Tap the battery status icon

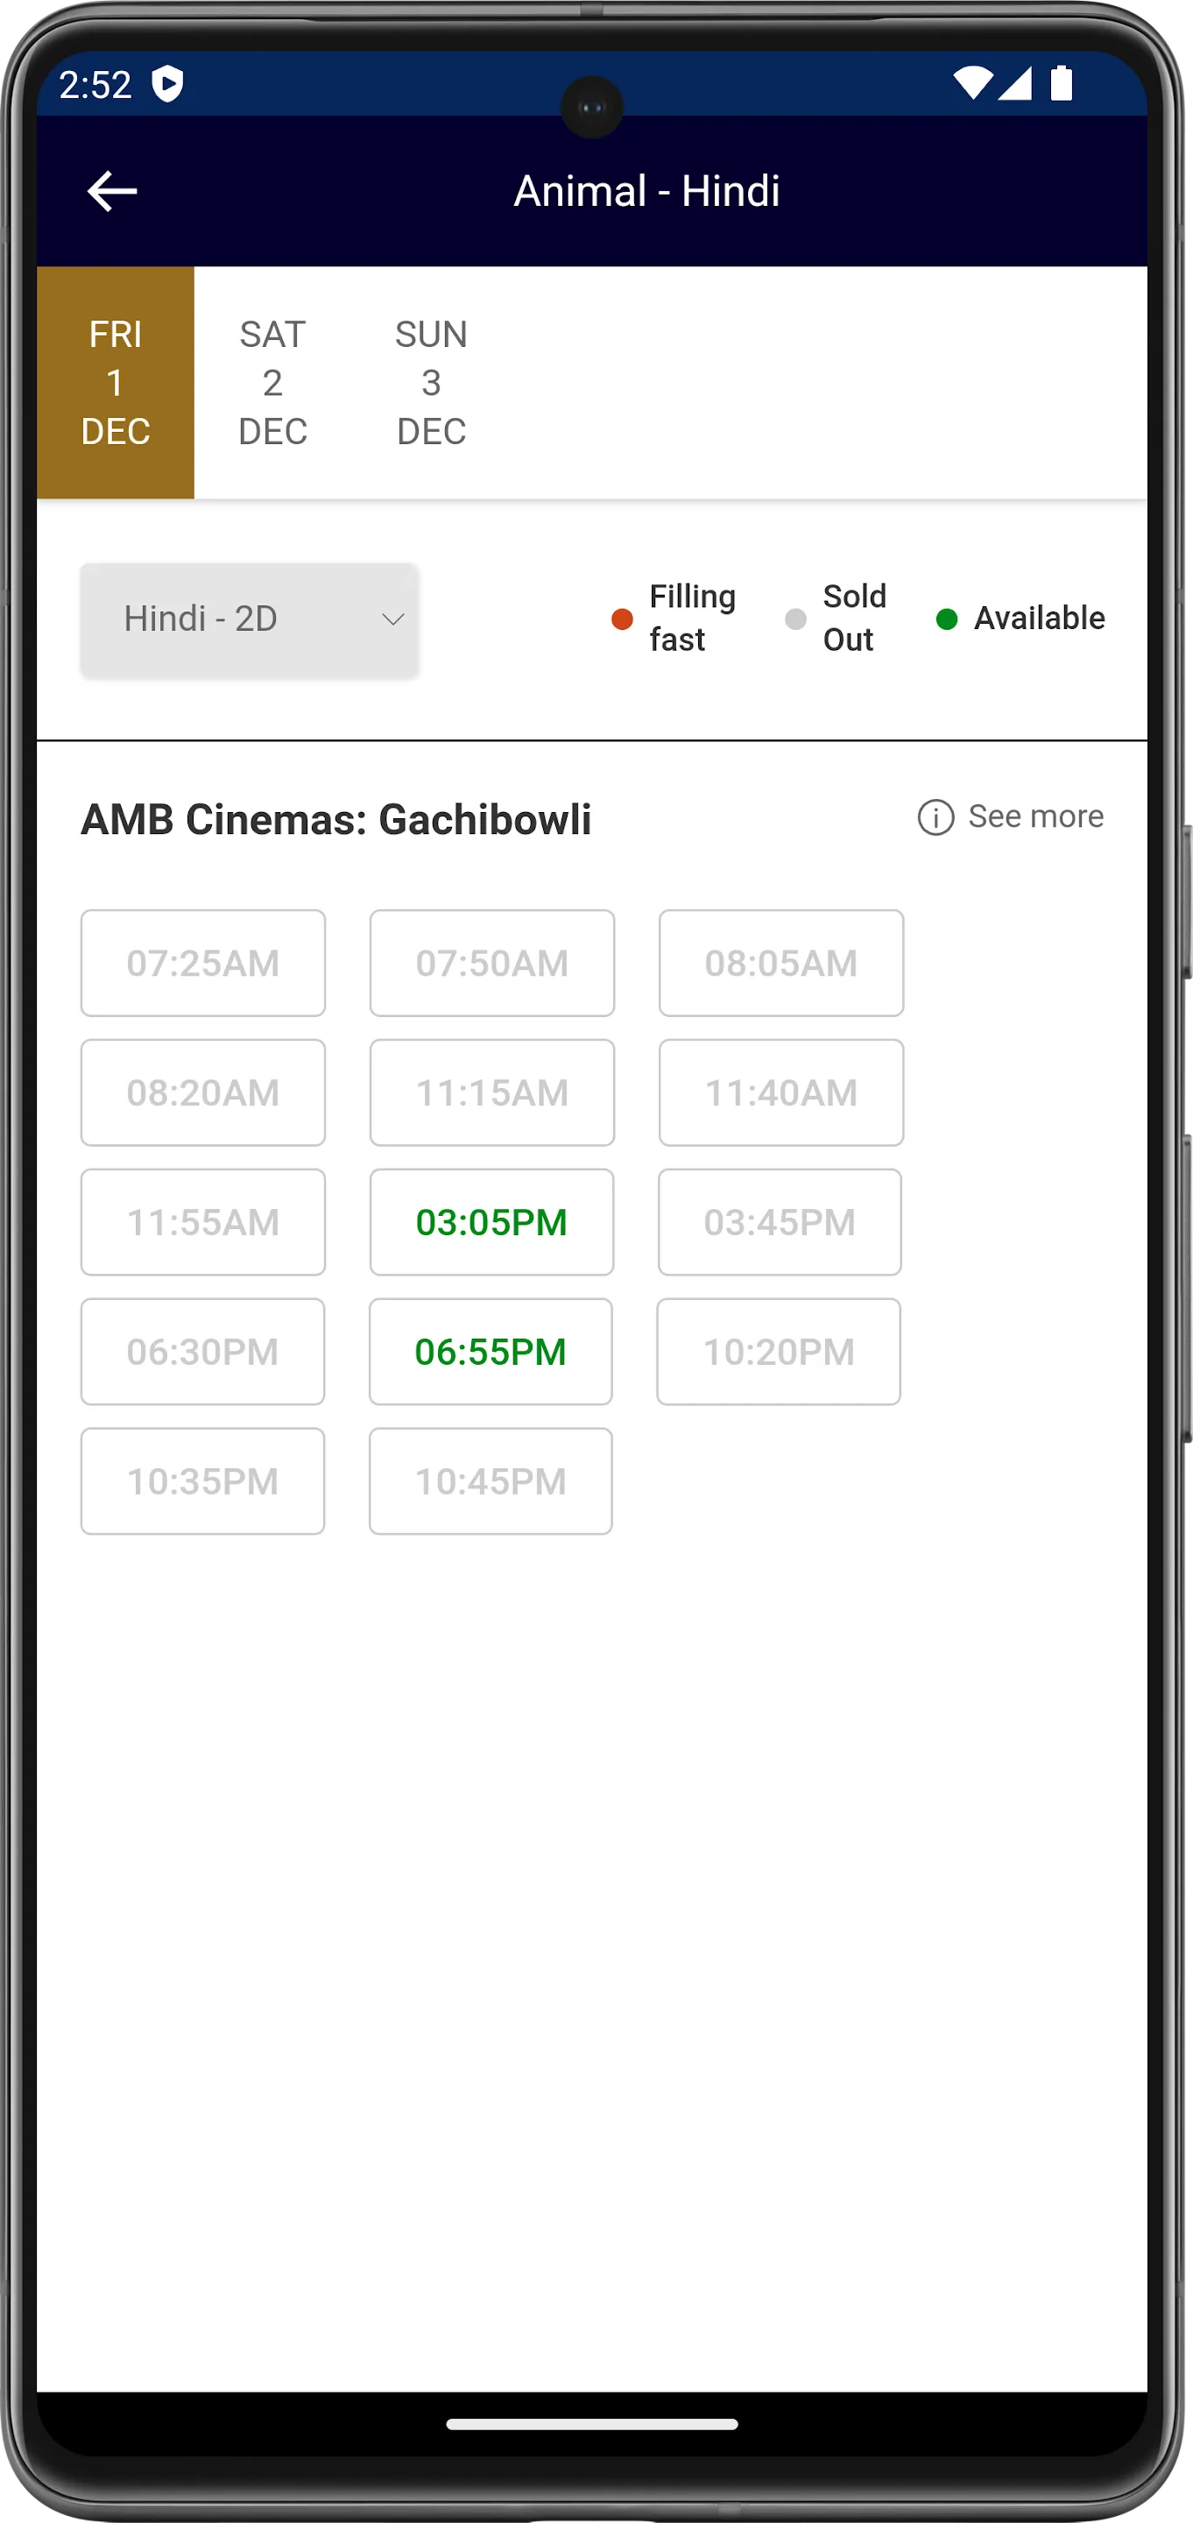1062,83
